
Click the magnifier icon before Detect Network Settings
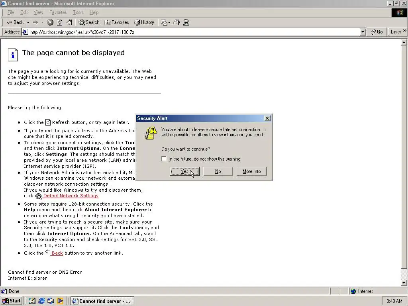point(39,196)
